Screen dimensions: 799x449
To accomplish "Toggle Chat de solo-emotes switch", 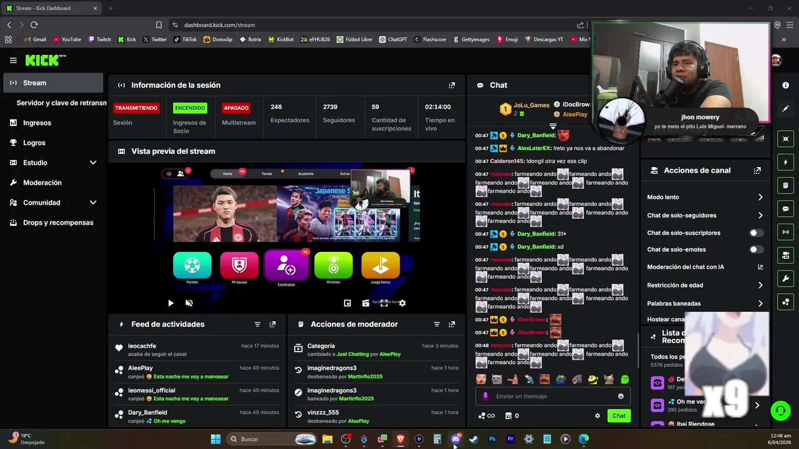I will coord(756,249).
